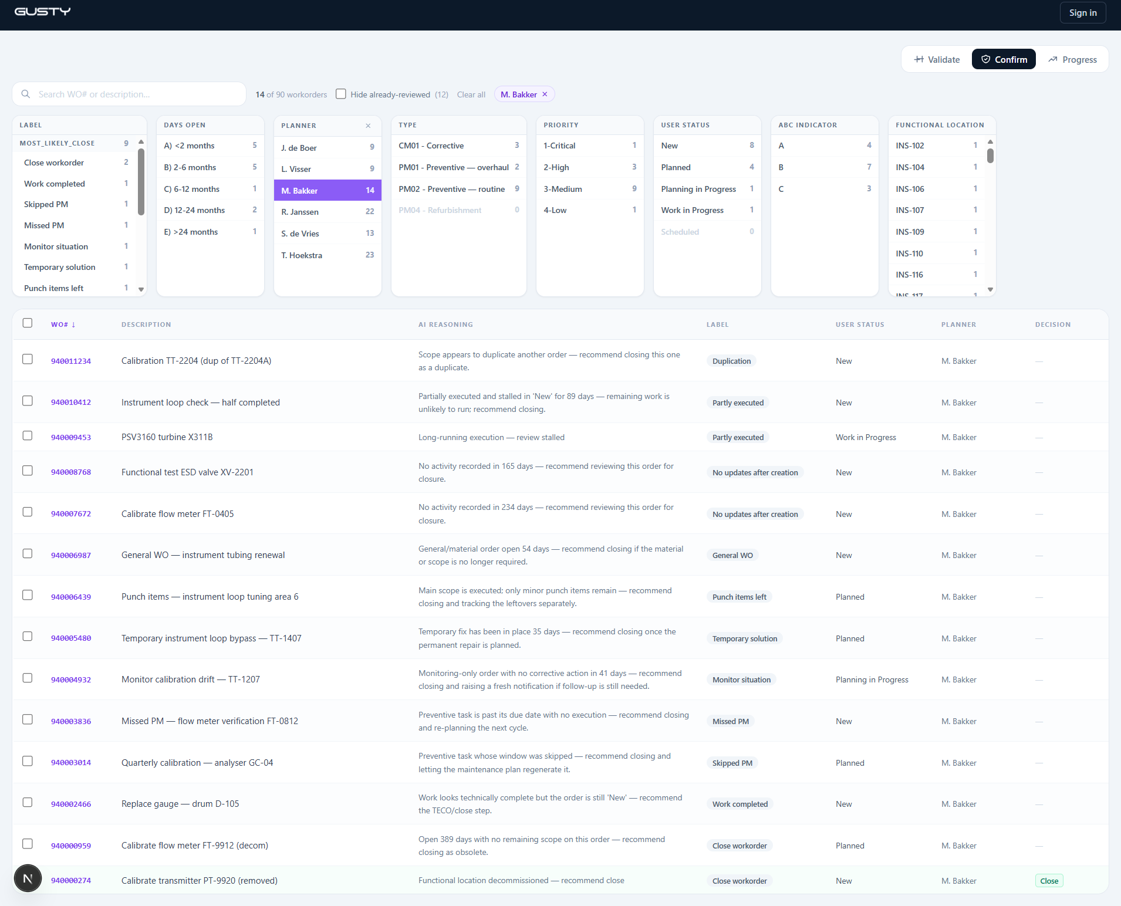
Task: Click the Temporary solution label badge
Action: coord(744,639)
